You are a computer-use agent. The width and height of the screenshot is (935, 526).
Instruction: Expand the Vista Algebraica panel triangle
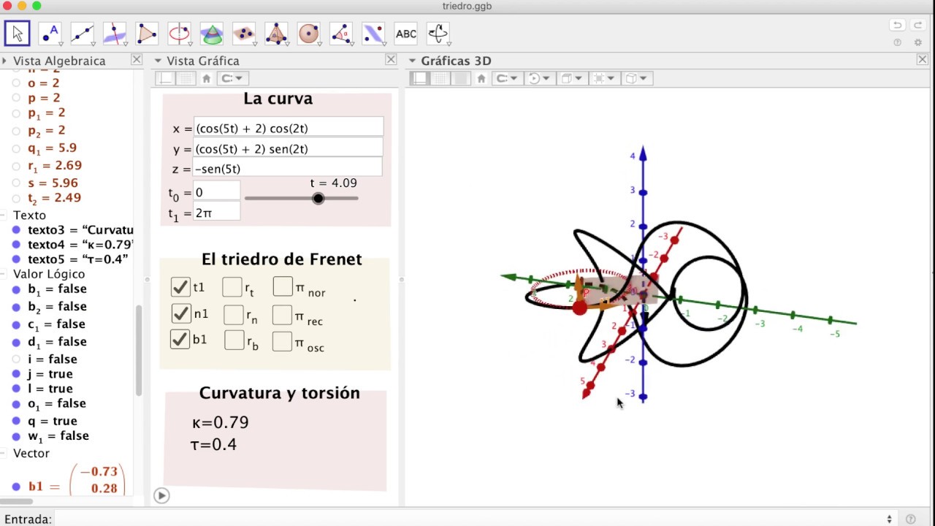point(4,61)
